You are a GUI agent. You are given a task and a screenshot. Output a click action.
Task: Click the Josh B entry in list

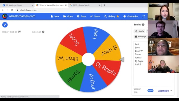tap(138, 64)
